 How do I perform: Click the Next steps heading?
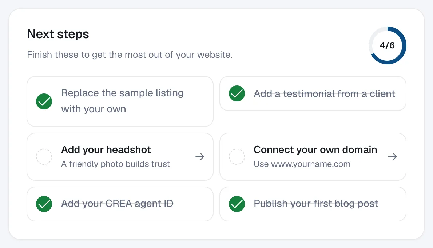click(x=58, y=34)
